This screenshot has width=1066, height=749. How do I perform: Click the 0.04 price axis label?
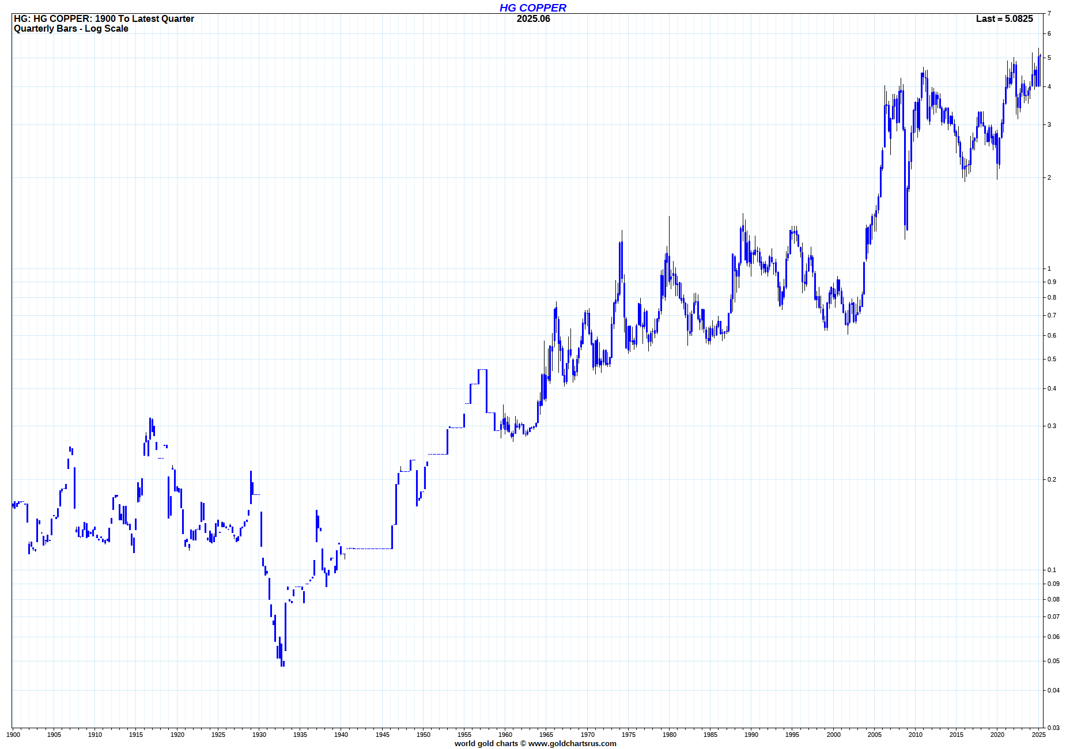(1053, 690)
